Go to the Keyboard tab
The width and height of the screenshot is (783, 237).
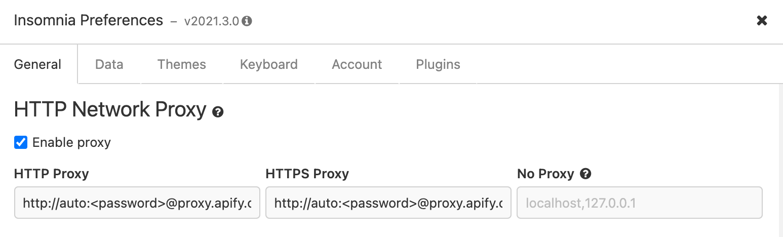pyautogui.click(x=269, y=64)
